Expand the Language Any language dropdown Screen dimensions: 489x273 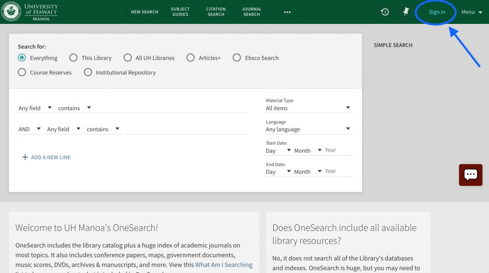tap(309, 129)
